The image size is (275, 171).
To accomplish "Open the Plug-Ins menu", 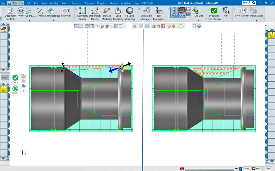I will [x=101, y=3].
